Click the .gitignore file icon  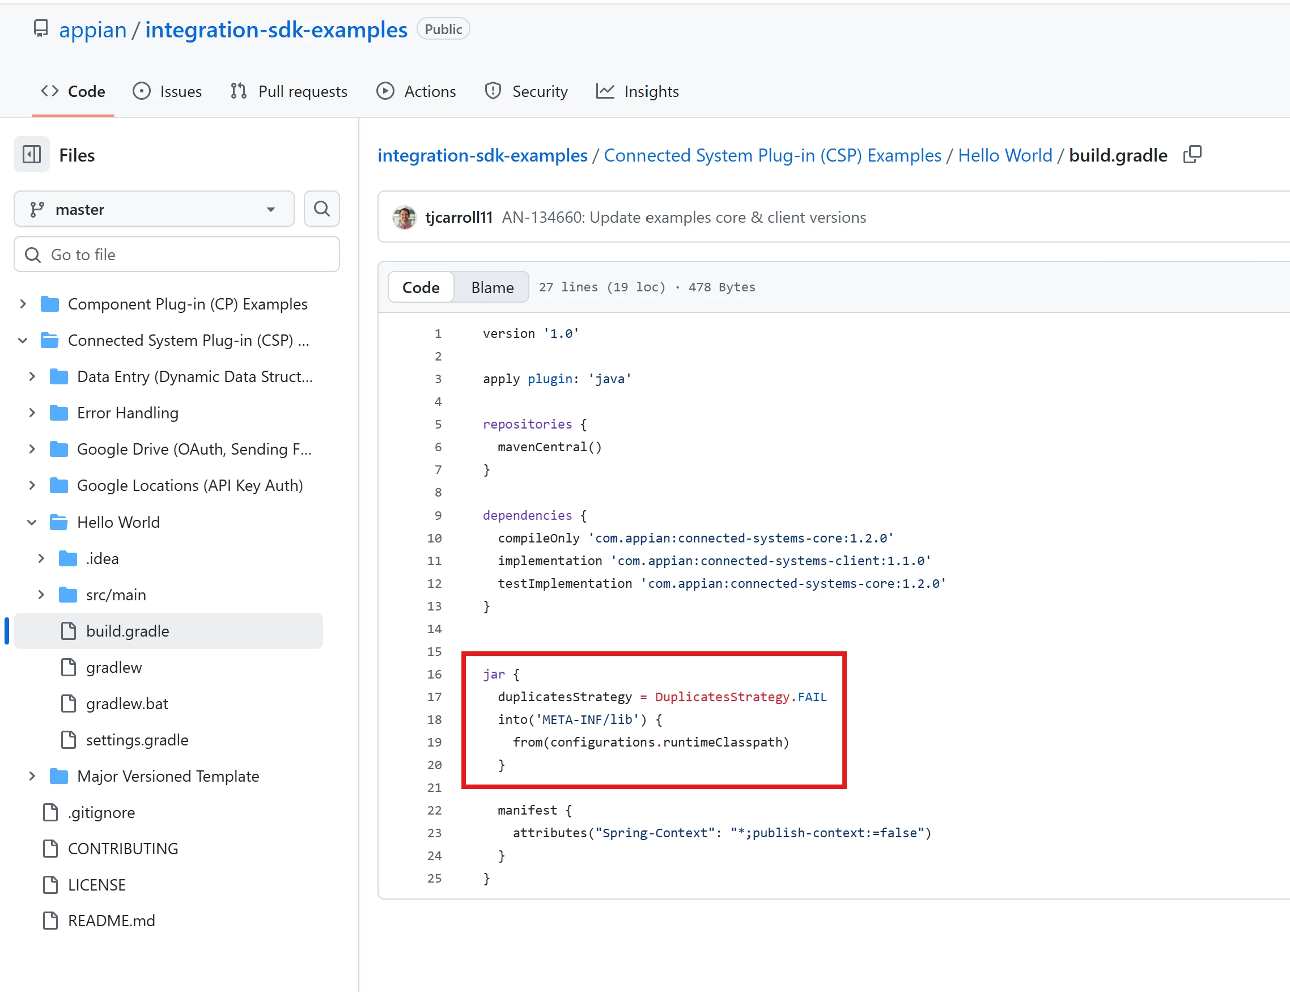click(50, 812)
